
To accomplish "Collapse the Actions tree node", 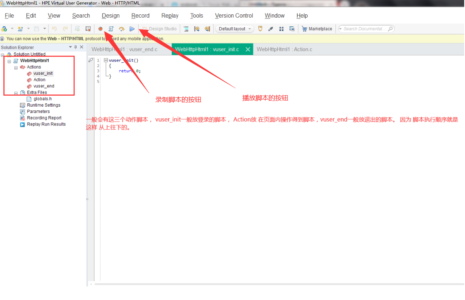I will click(x=15, y=67).
